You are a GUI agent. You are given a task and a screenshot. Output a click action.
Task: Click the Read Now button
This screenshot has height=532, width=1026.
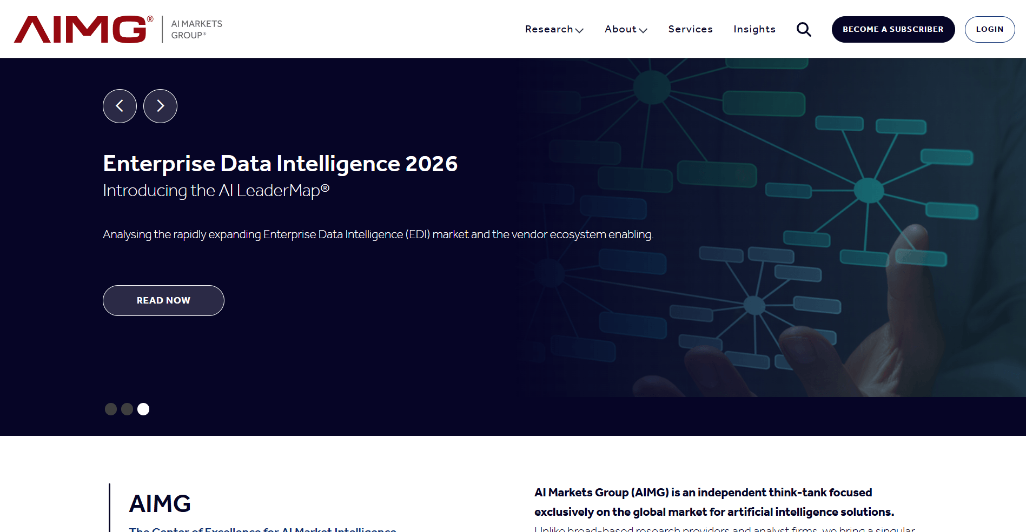pos(163,300)
